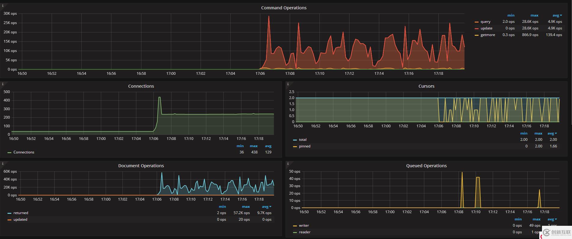Sort Command Operations legend by avg column
This screenshot has height=239, width=572.
556,15
